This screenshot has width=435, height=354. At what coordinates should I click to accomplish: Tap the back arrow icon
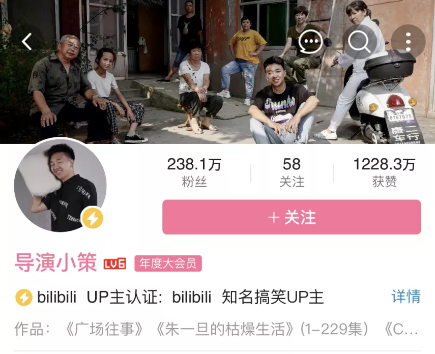[x=27, y=42]
